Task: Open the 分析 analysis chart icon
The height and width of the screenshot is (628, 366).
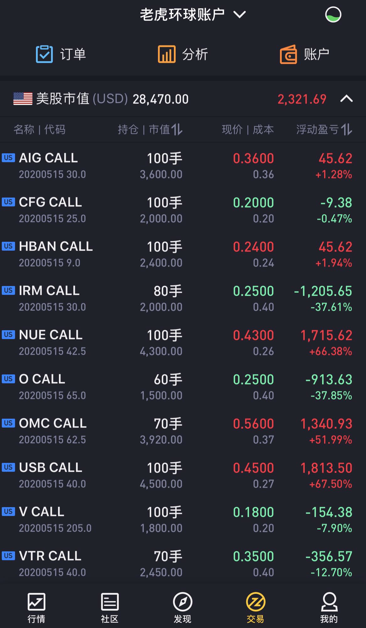Action: [x=166, y=54]
